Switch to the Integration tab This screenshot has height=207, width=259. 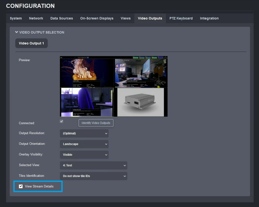[209, 18]
